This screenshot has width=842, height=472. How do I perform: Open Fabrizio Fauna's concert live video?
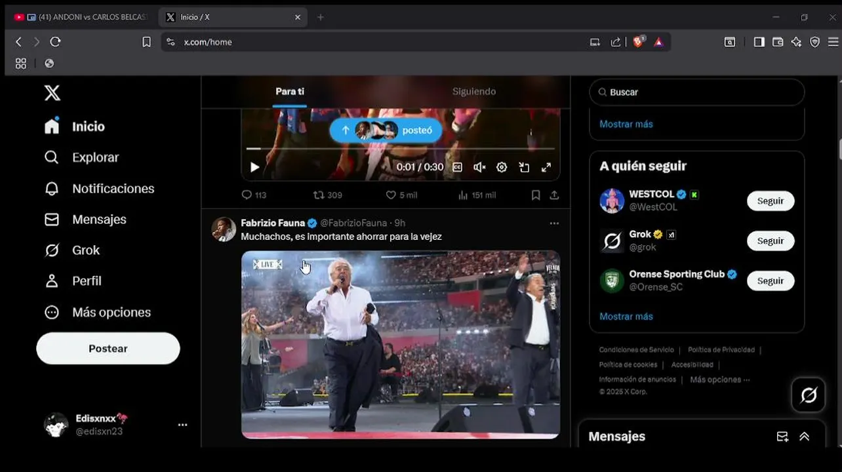coord(401,345)
